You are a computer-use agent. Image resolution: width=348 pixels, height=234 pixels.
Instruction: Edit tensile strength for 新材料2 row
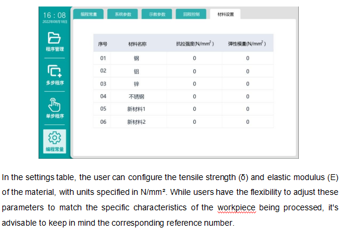[x=194, y=122]
